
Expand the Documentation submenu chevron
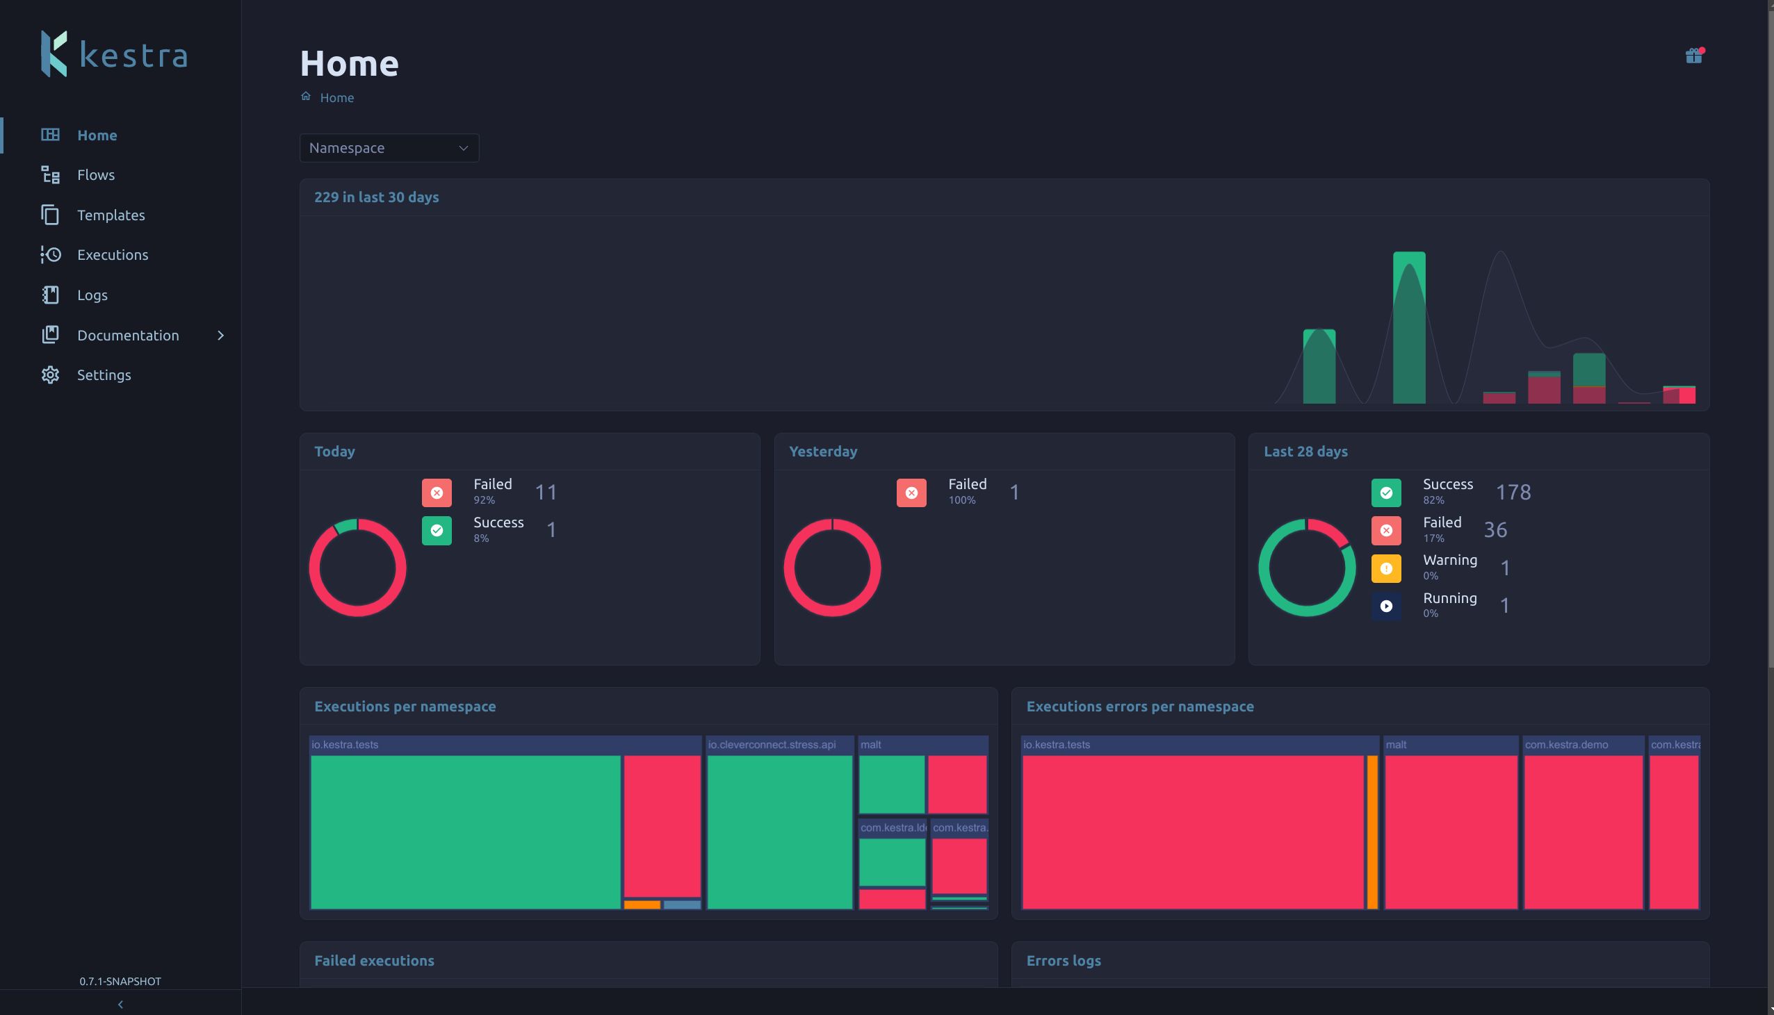click(x=220, y=336)
